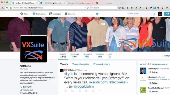Reply to the Lync tweet

coord(66,91)
